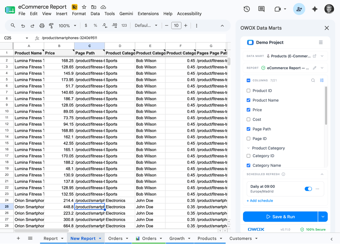Screen dimensions: 340x244
Task: Click the Add schedule link
Action: point(260,201)
